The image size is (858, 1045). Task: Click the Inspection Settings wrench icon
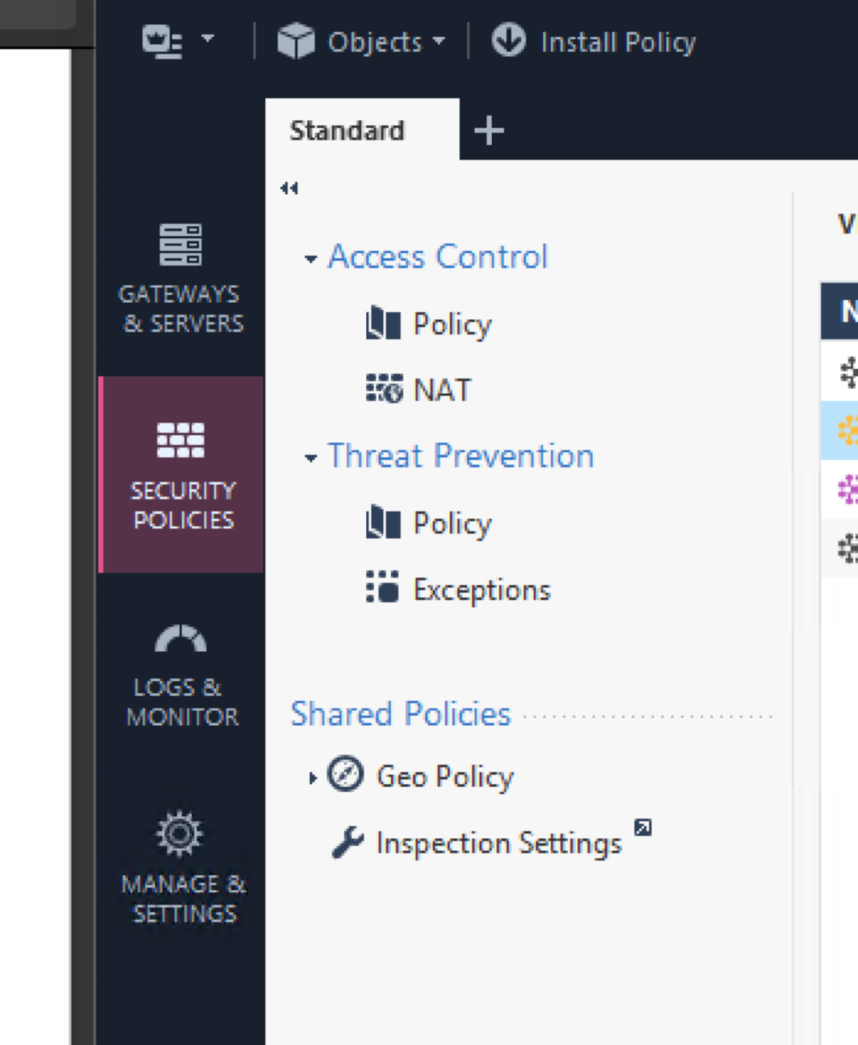pos(348,843)
